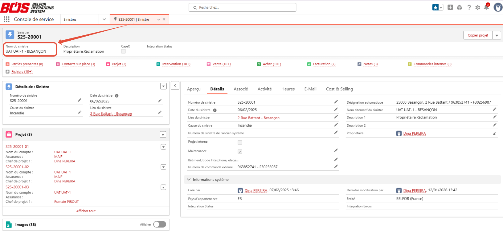
Task: Check the Projet interne checkbox
Action: [240, 142]
